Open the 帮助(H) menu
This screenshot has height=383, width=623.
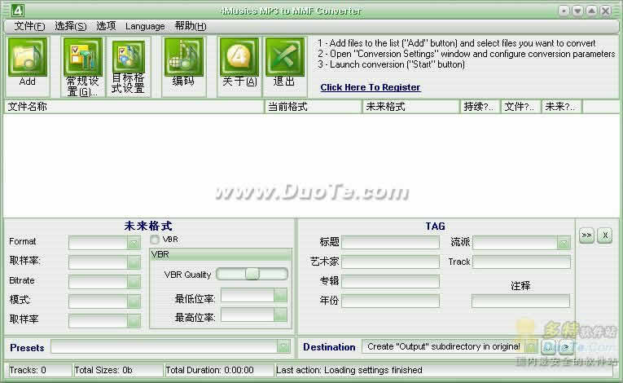[191, 26]
